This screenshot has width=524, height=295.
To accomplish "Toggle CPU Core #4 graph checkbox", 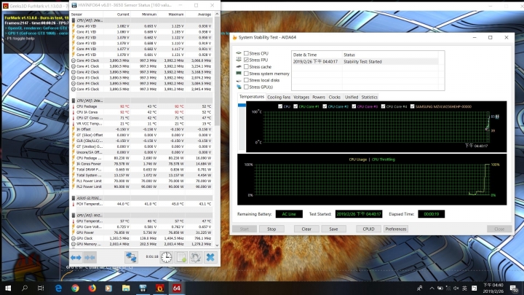I will 383,106.
